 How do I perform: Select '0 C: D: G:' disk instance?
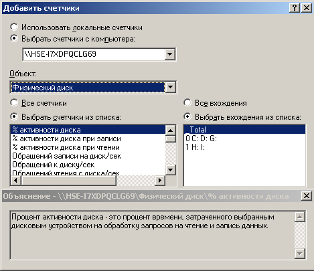point(244,139)
